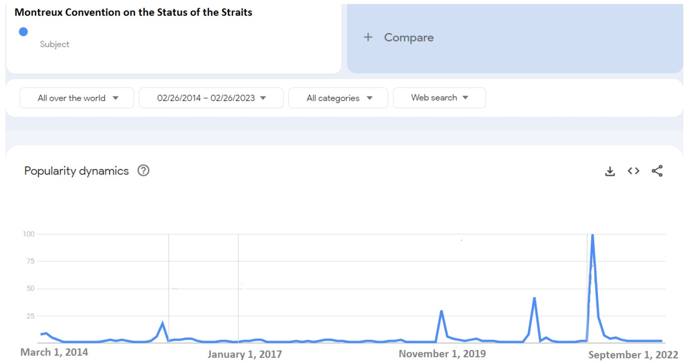Click the 'Subject' label under the term
This screenshot has height=364, width=687.
(x=54, y=44)
